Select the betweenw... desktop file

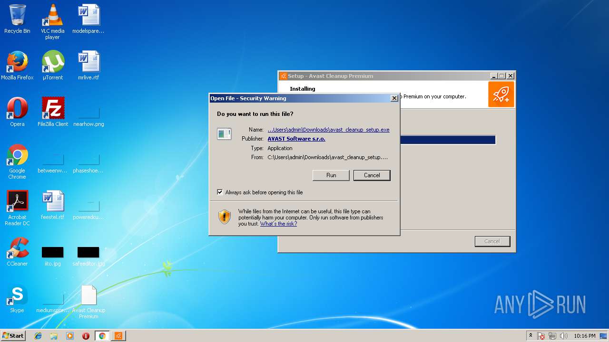52,163
